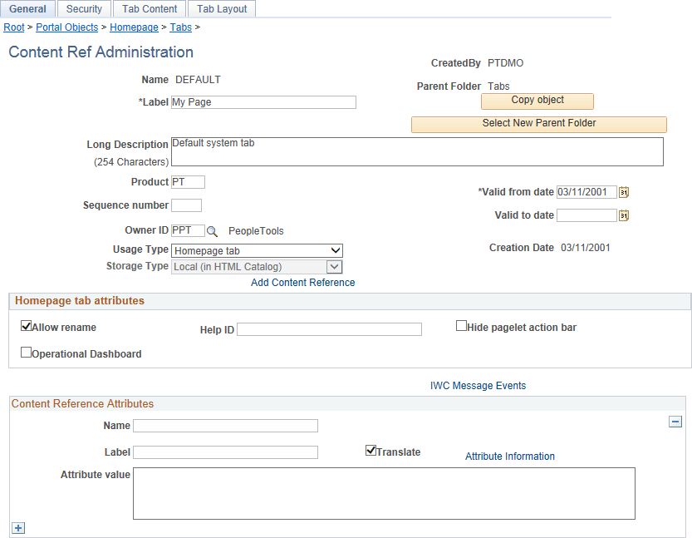Enable the Operational Dashboard checkbox

(26, 352)
